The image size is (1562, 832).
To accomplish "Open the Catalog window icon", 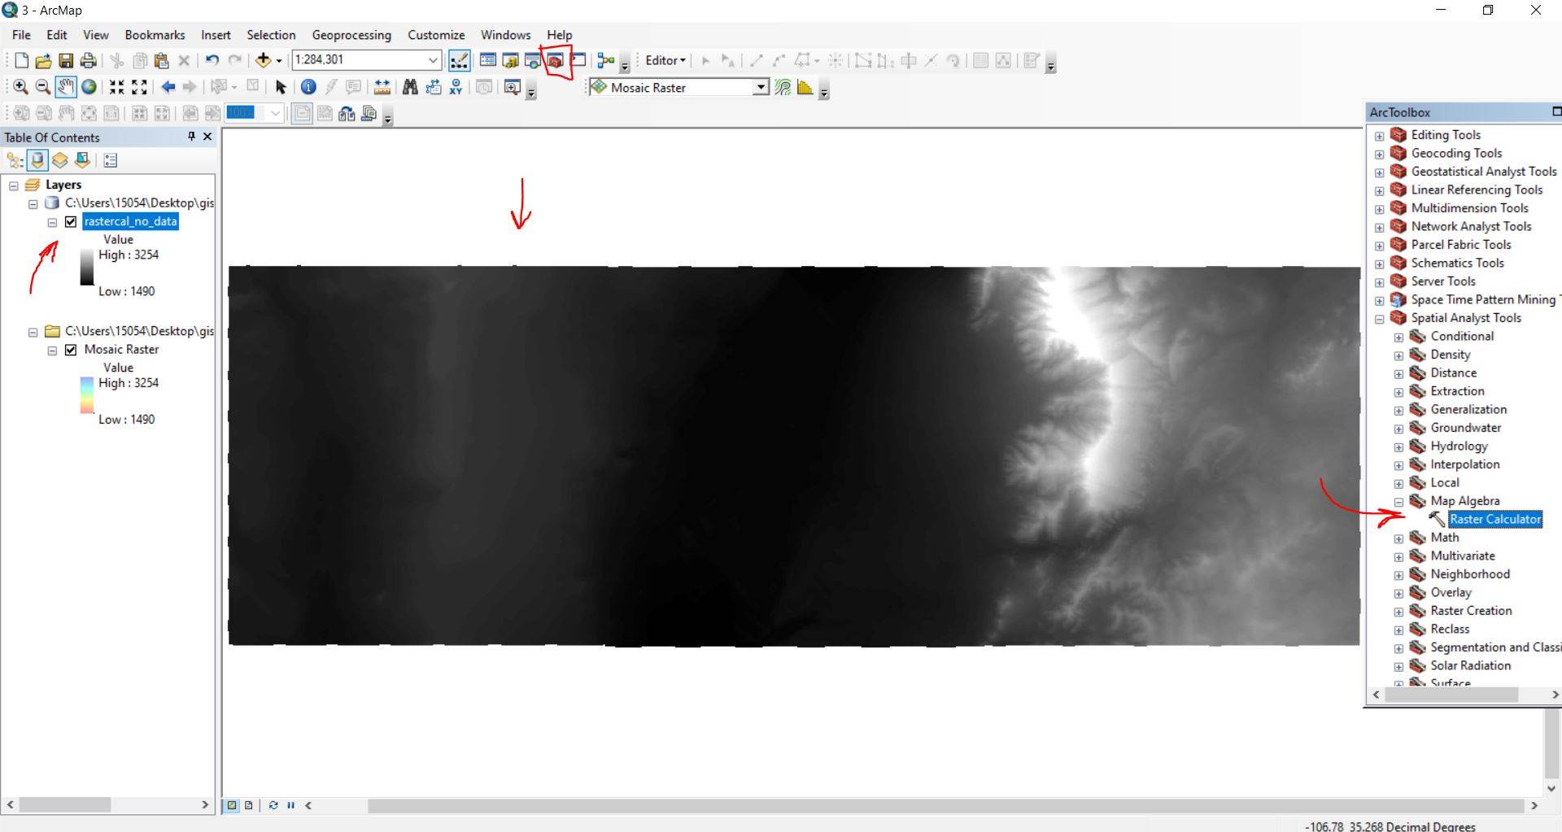I will [511, 60].
